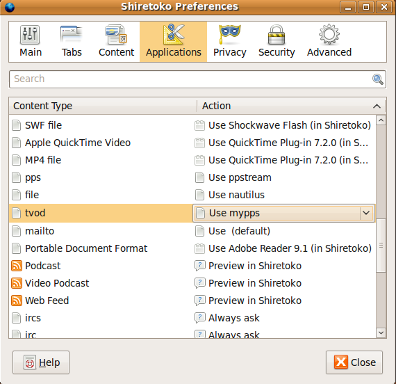Select the Apple QuickTime Video row
The width and height of the screenshot is (396, 384).
point(192,143)
